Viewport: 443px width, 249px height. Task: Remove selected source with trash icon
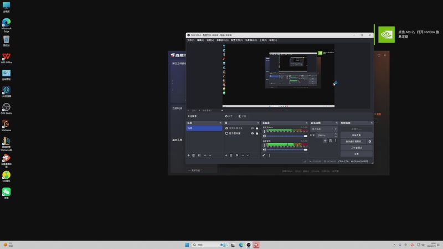(231, 155)
